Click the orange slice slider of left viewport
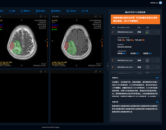The width and height of the screenshot is (166, 130). tap(47, 43)
